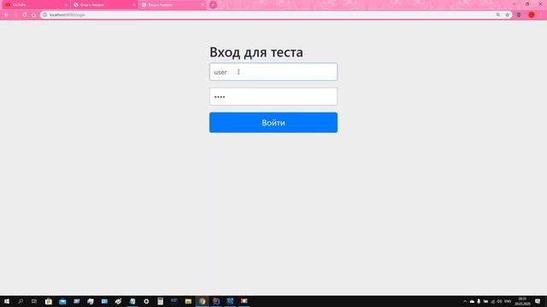
Task: Open a new tab with plus button
Action: tap(213, 5)
